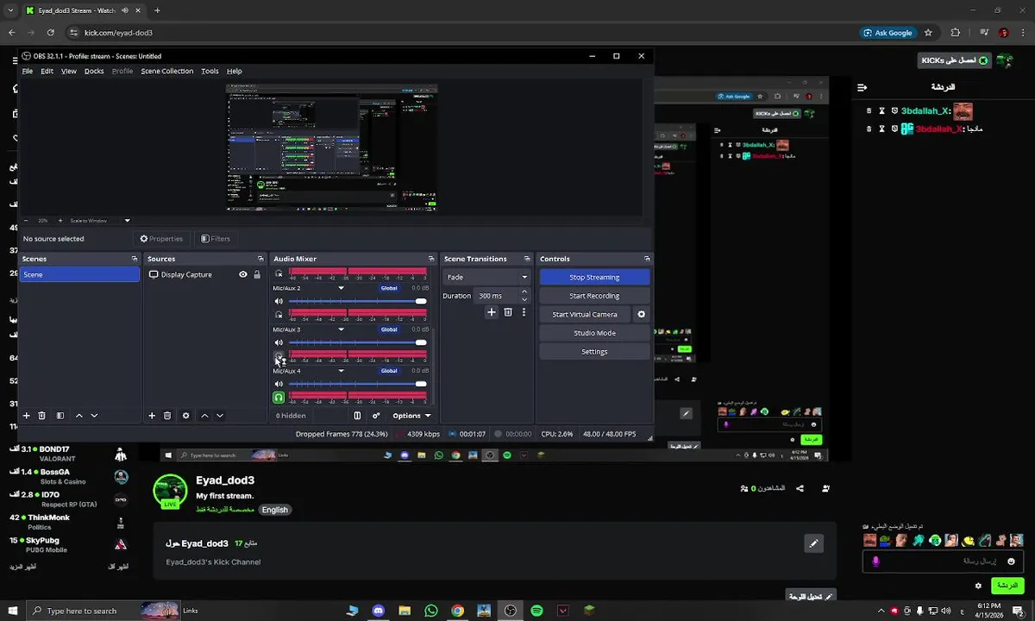Remove scene transition via trash icon

508,312
